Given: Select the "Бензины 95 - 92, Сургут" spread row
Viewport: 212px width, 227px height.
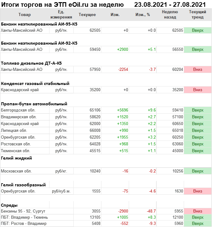Looking at the screenshot, I should 22,211.
